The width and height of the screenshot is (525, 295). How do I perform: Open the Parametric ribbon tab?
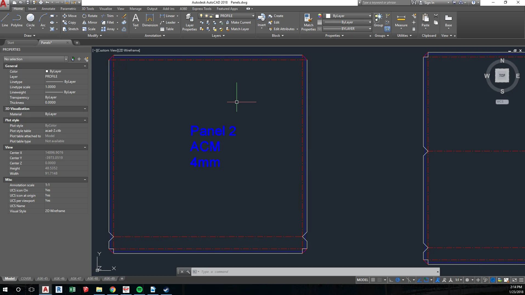[x=68, y=9]
